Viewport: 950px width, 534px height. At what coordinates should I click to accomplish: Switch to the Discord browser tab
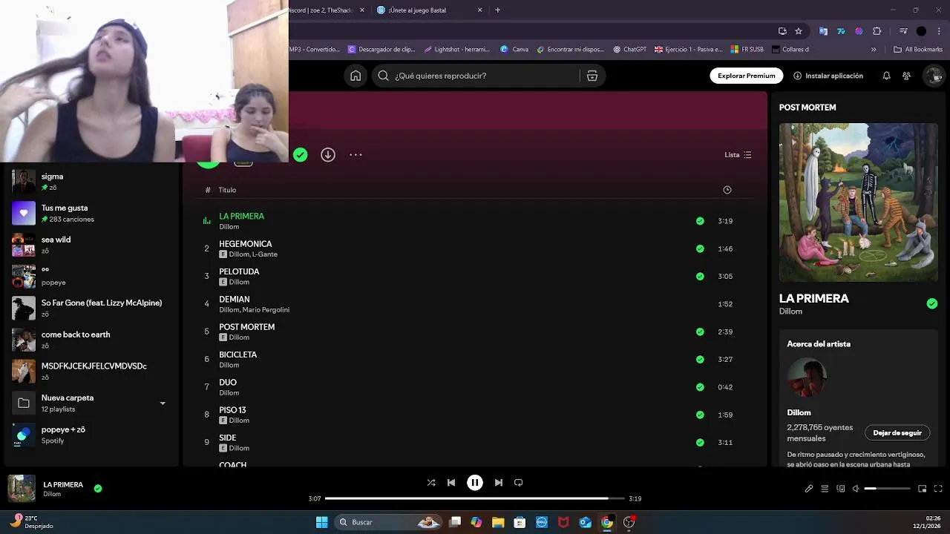tap(321, 10)
